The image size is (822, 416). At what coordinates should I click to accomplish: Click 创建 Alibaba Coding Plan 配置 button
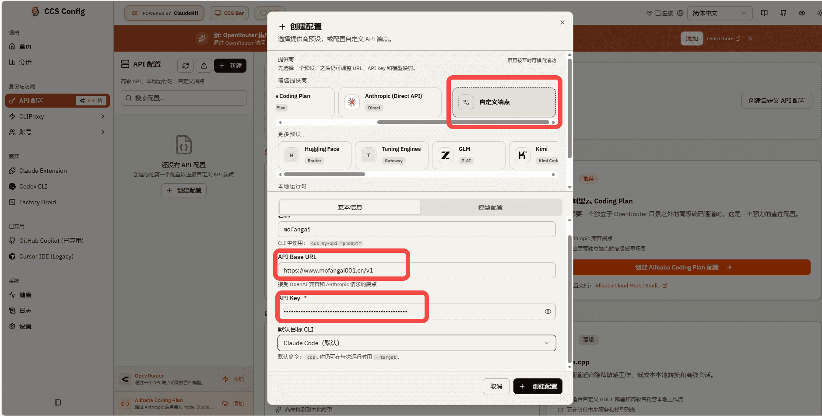692,267
